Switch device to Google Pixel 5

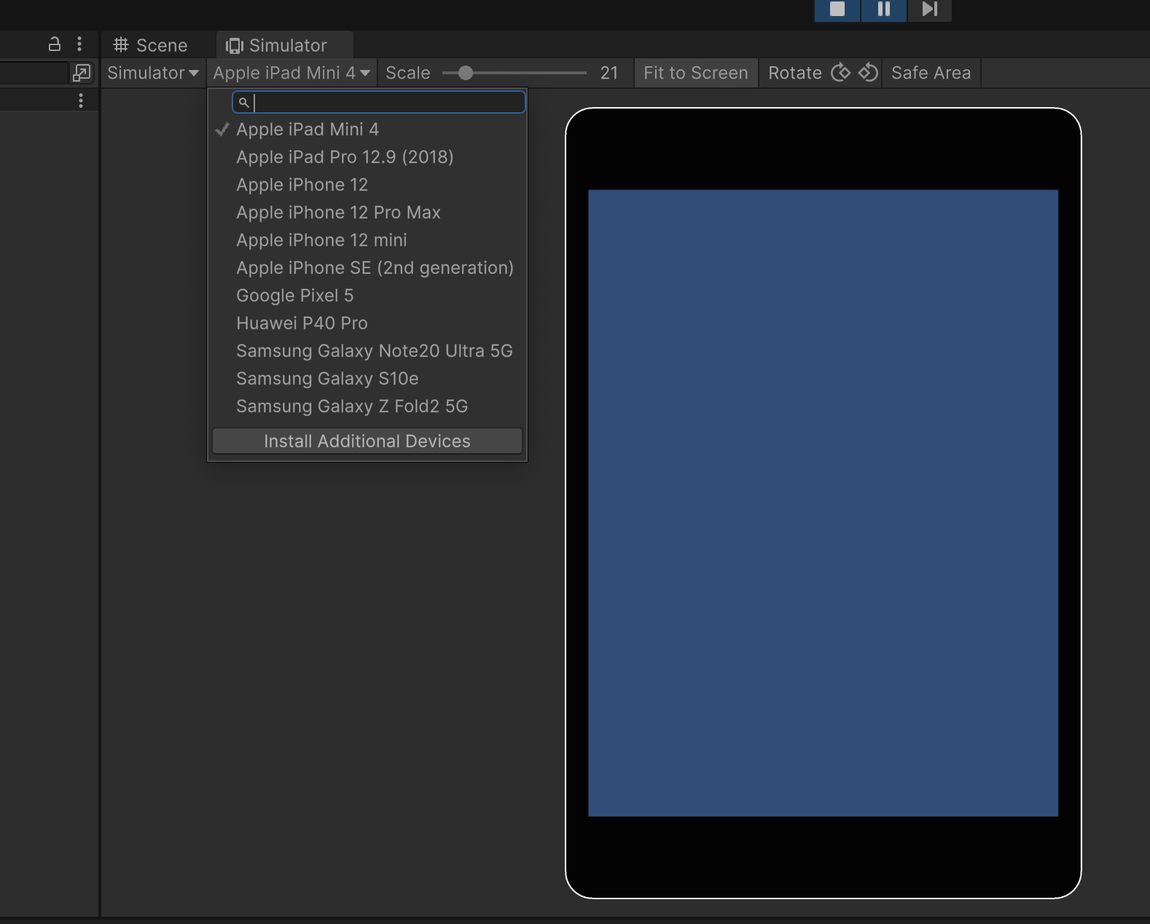pyautogui.click(x=367, y=296)
